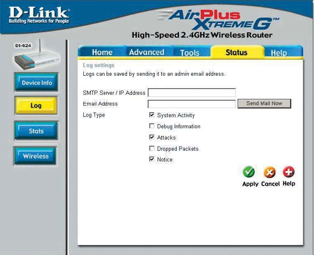Click the Cancel text label
Screen dimensions: 314x255
270,184
